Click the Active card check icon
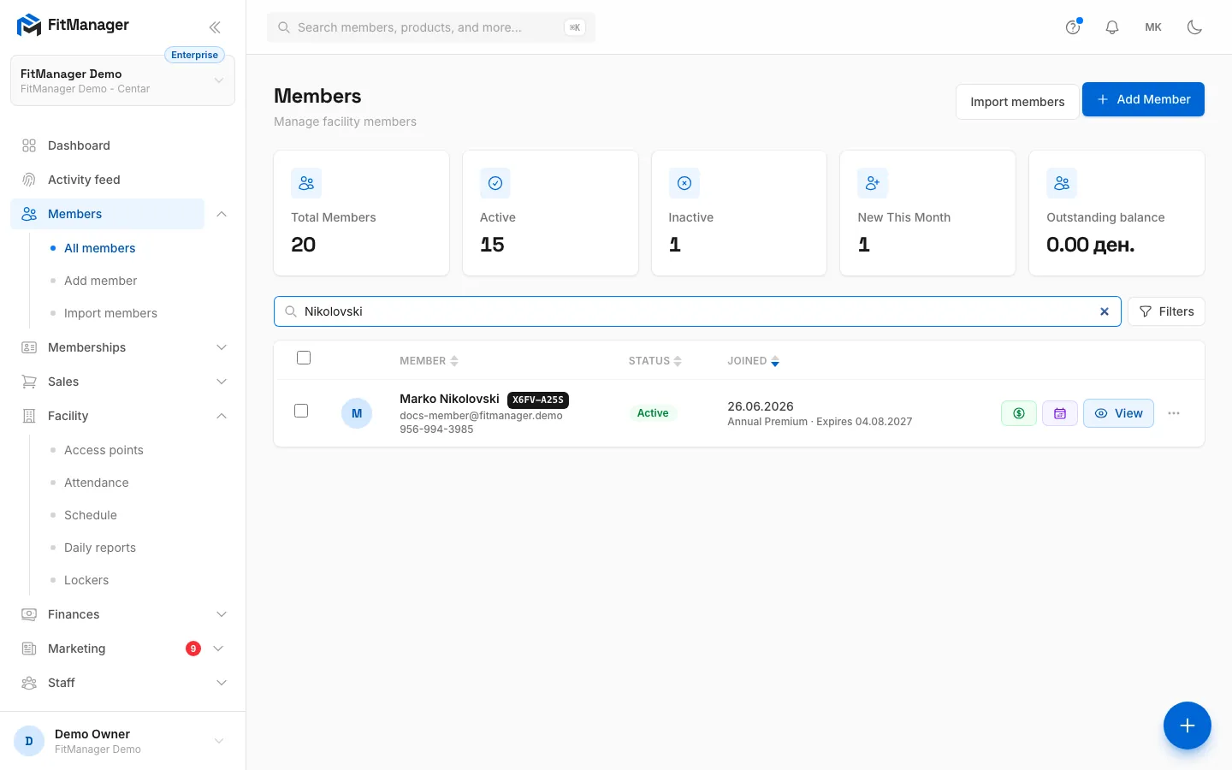 [495, 183]
